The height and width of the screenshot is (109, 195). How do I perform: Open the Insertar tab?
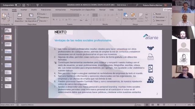tap(24, 10)
